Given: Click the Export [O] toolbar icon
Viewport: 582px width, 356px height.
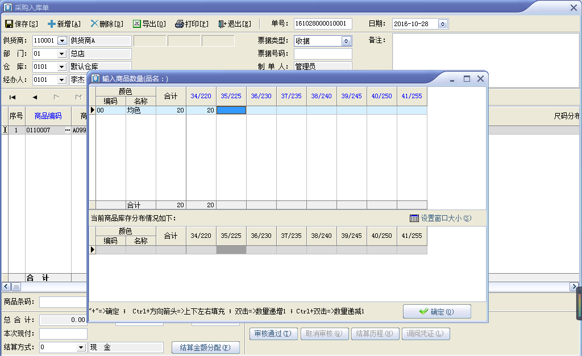Looking at the screenshot, I should [136, 24].
